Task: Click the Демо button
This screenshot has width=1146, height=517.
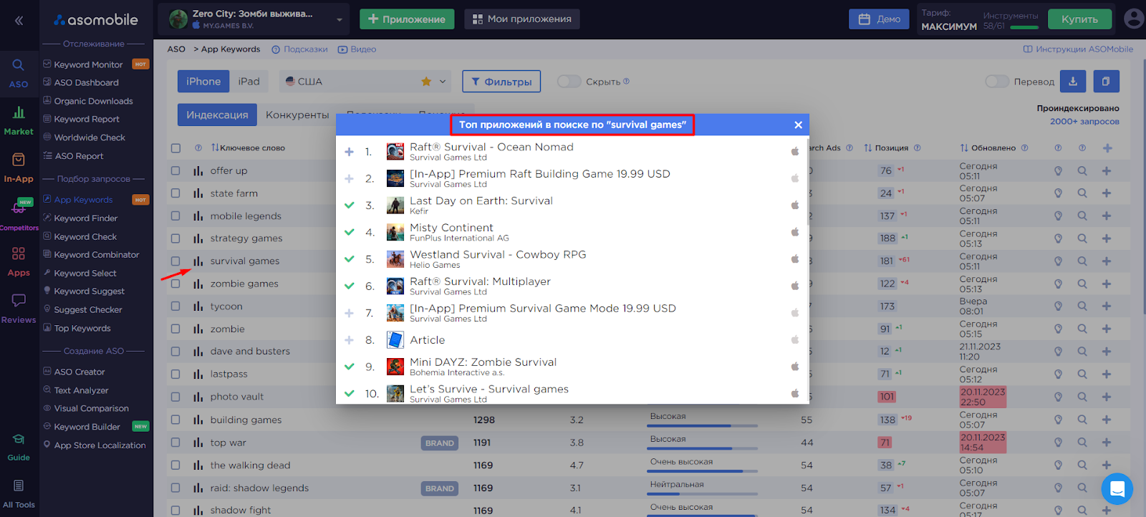Action: point(879,19)
